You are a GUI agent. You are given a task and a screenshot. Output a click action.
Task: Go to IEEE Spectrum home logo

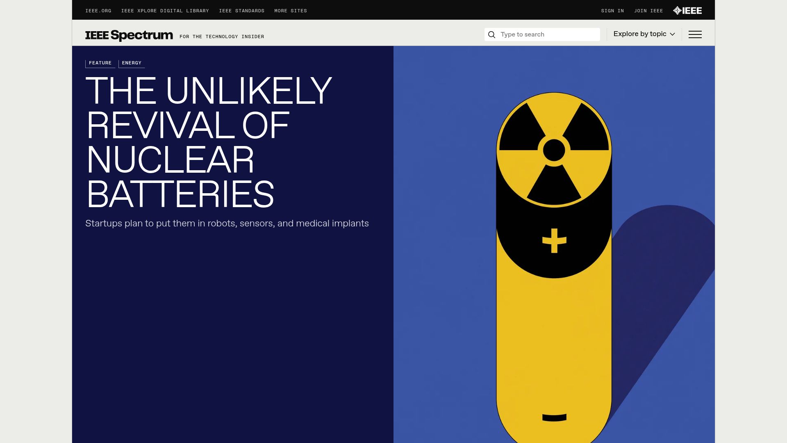tap(129, 35)
